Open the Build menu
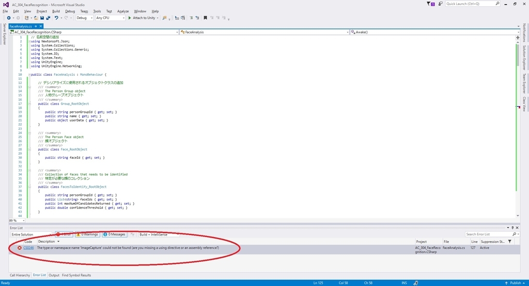Image resolution: width=529 pixels, height=286 pixels. [x=56, y=11]
